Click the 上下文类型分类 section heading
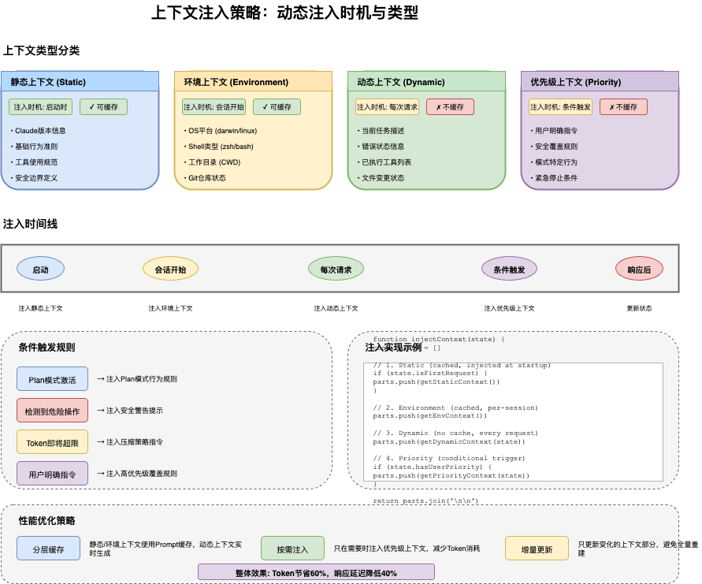 41,50
